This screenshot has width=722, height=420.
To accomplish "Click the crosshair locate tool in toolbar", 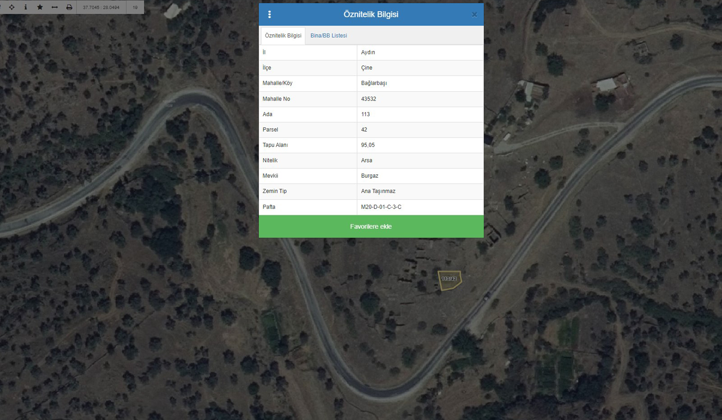I will click(x=11, y=7).
